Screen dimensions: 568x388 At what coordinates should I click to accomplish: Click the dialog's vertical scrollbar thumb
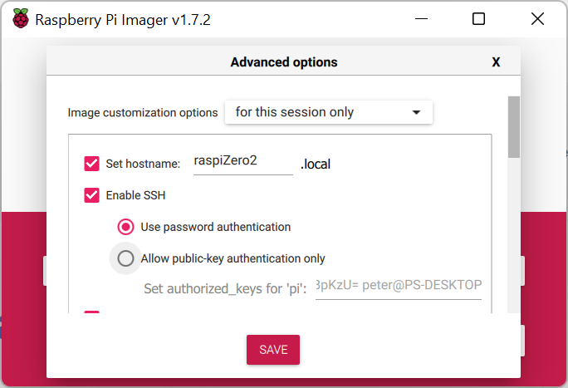(514, 127)
